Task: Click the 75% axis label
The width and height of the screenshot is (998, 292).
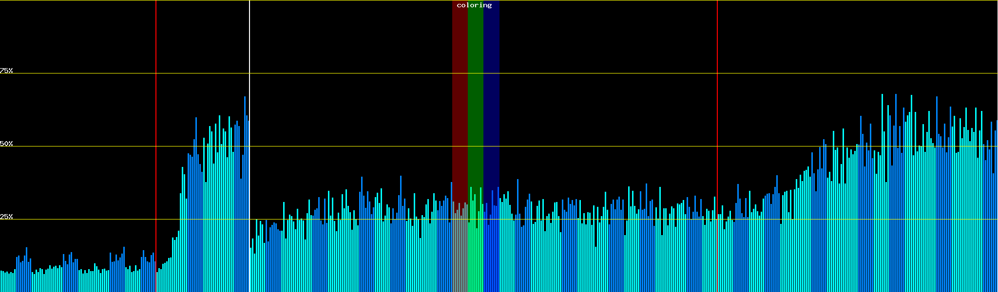Action: 6,71
